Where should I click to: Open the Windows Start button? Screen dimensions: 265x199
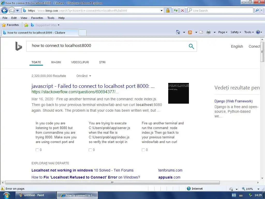(x=6, y=195)
